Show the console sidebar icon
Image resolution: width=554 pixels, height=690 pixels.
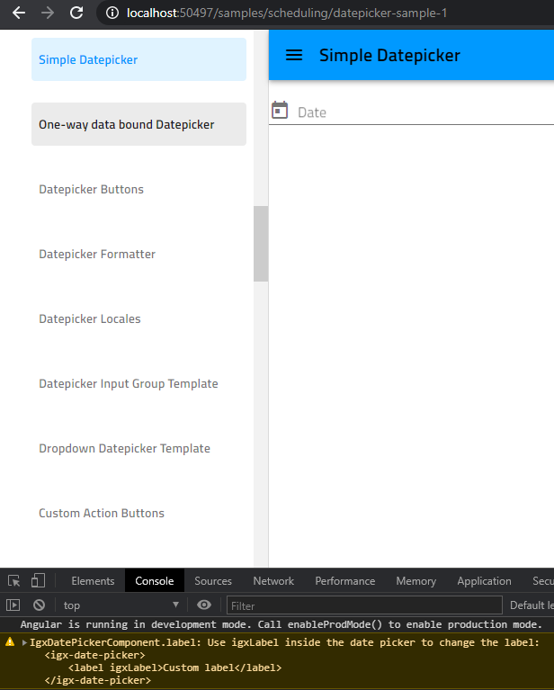tap(13, 605)
